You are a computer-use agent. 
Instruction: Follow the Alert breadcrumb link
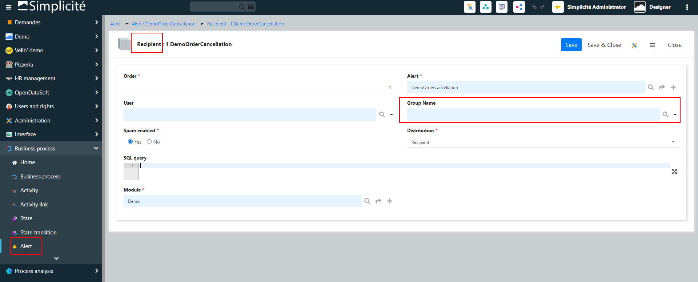[115, 24]
